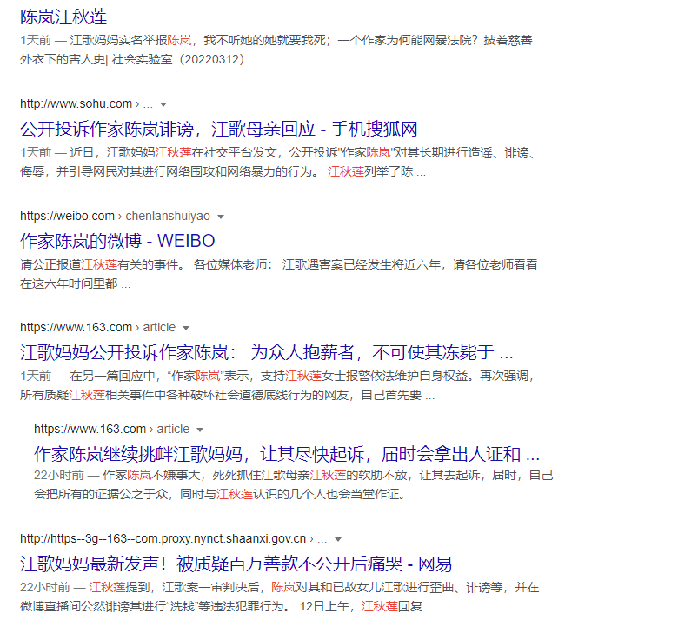
Task: Expand dropdown arrow beside 作家陈岚继续挑衅 163.com URL
Action: [x=200, y=430]
